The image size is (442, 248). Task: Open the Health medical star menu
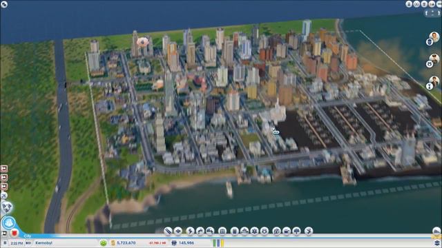point(255,231)
